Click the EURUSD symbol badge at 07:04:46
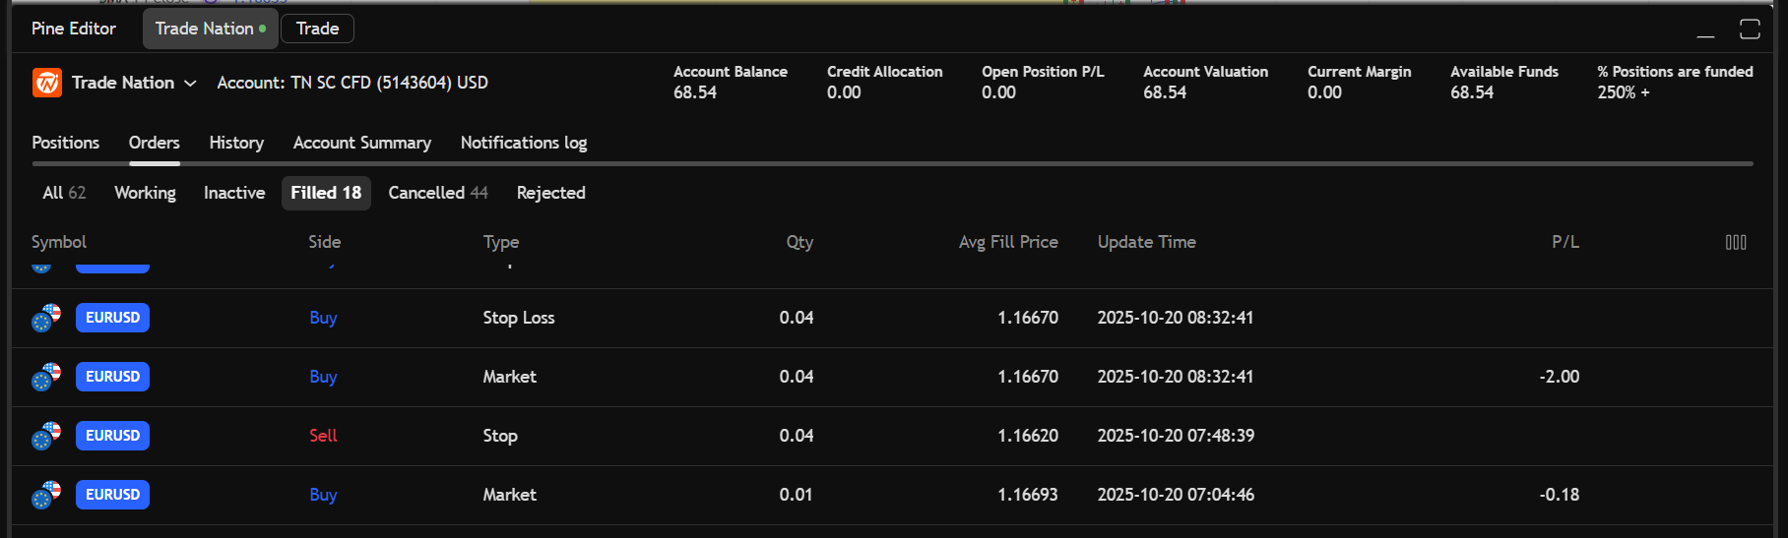 pyautogui.click(x=112, y=495)
